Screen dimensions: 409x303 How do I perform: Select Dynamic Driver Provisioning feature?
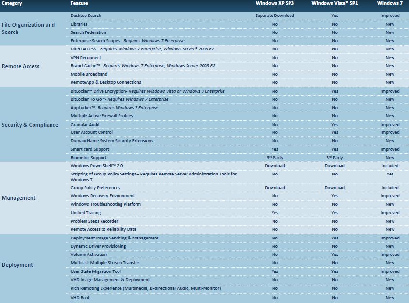point(98,246)
